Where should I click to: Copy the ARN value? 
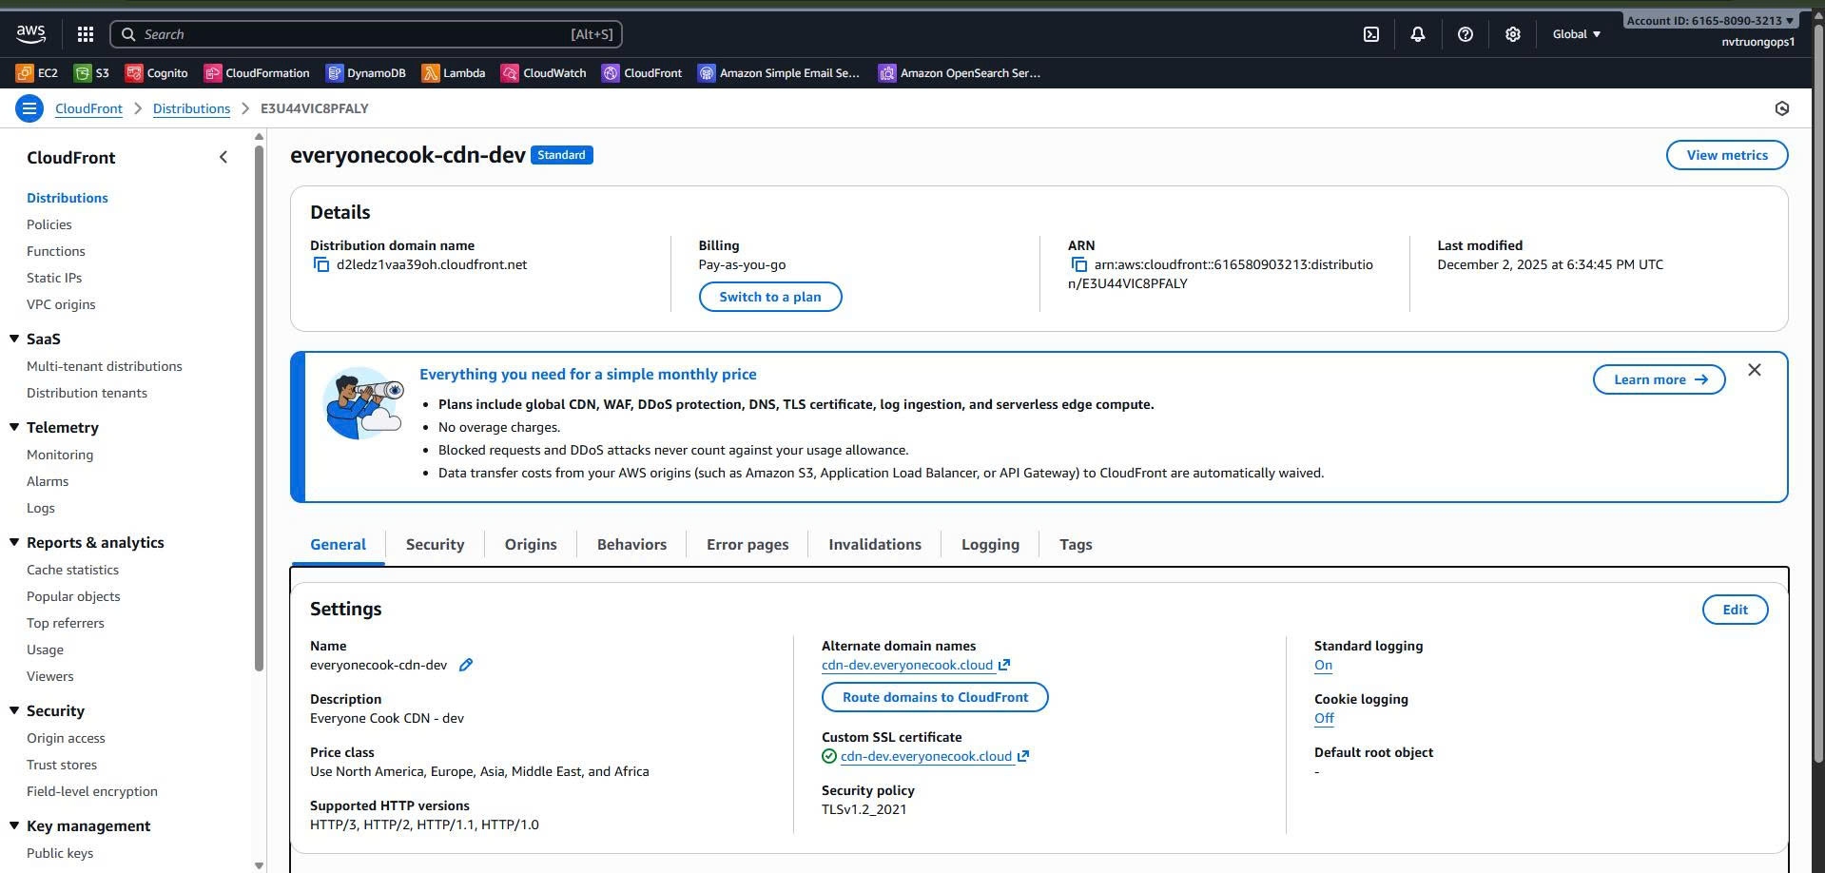pos(1079,265)
